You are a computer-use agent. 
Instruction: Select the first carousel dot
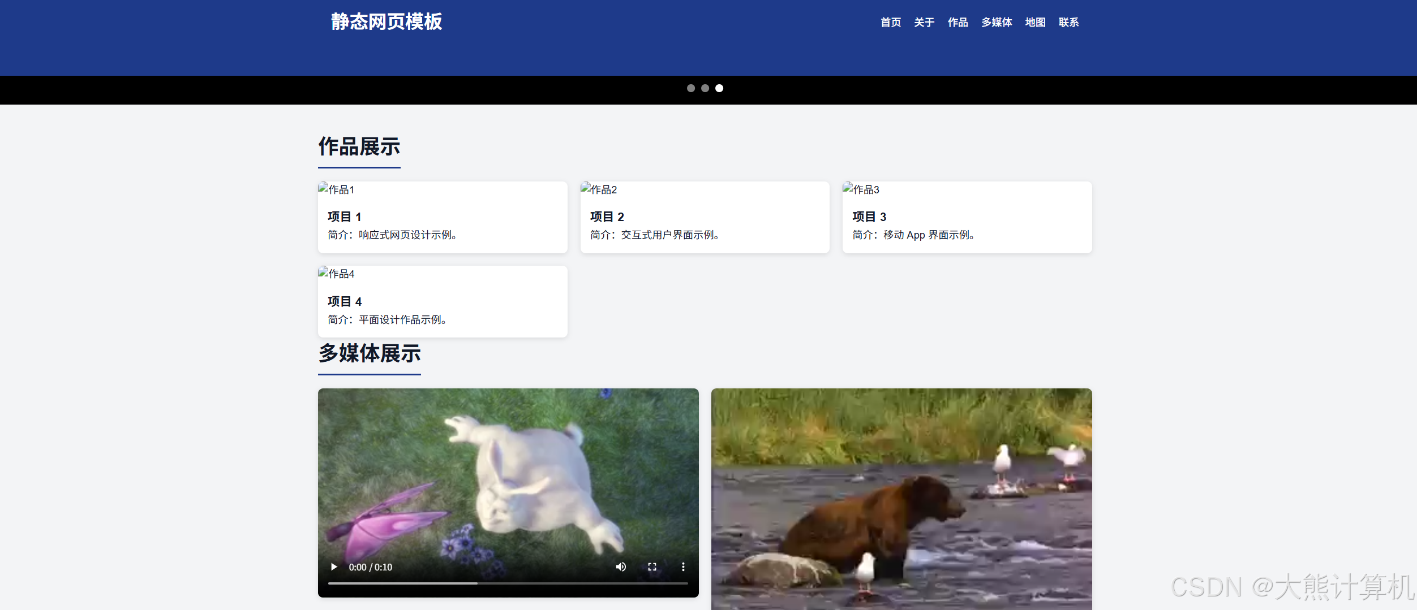[691, 88]
